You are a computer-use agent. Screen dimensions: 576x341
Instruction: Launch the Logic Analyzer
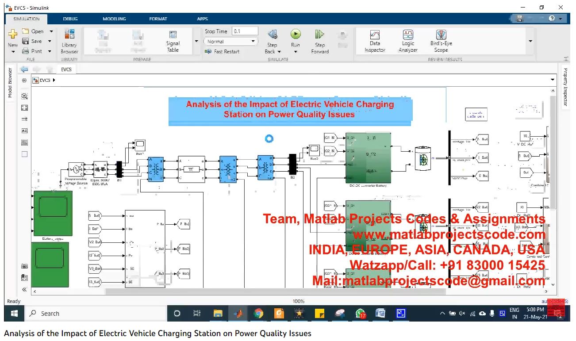pyautogui.click(x=408, y=41)
